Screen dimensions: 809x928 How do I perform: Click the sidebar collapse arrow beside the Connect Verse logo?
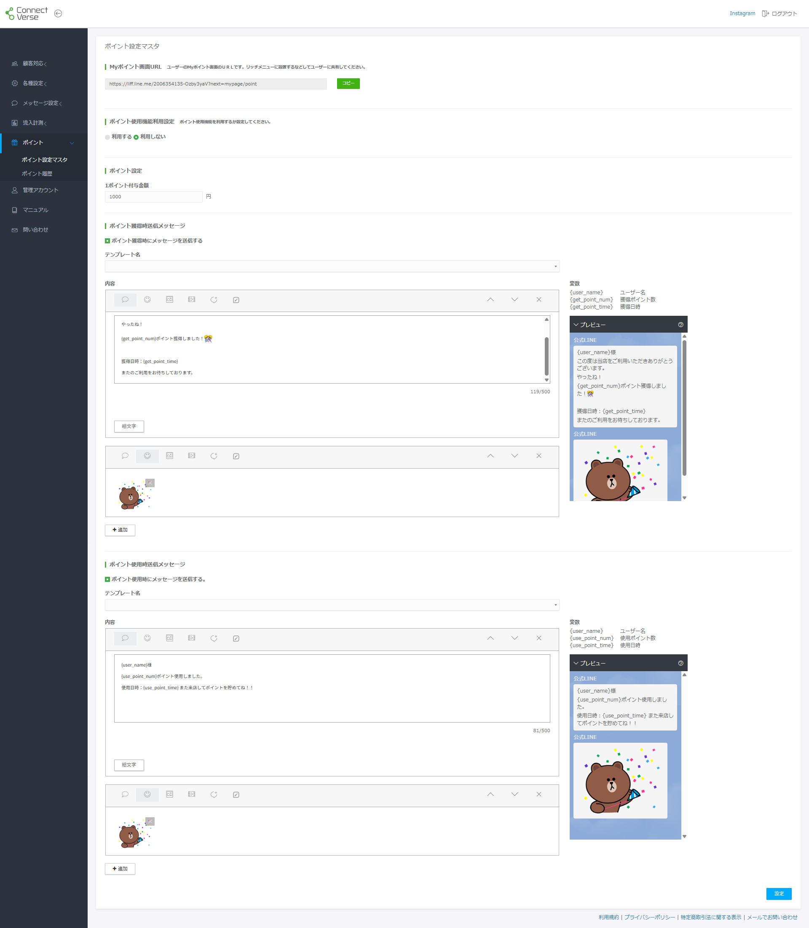58,13
